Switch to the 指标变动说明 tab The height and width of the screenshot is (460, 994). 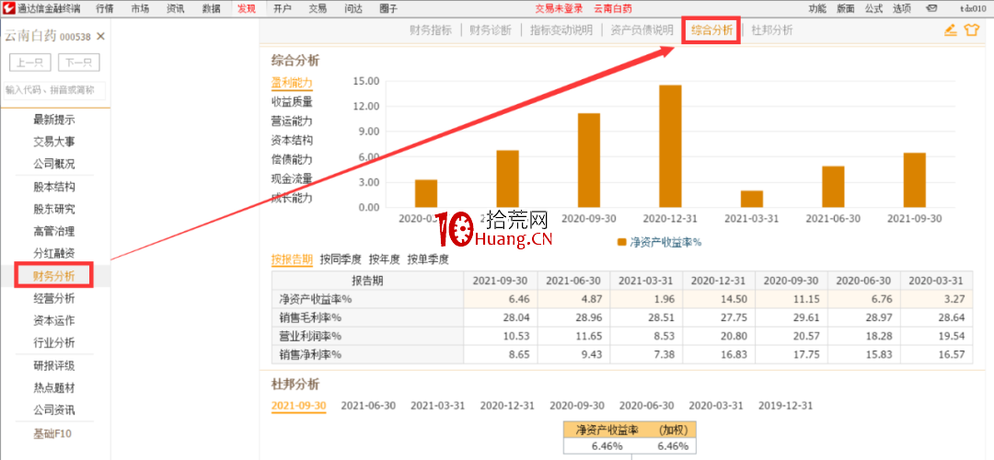point(561,30)
